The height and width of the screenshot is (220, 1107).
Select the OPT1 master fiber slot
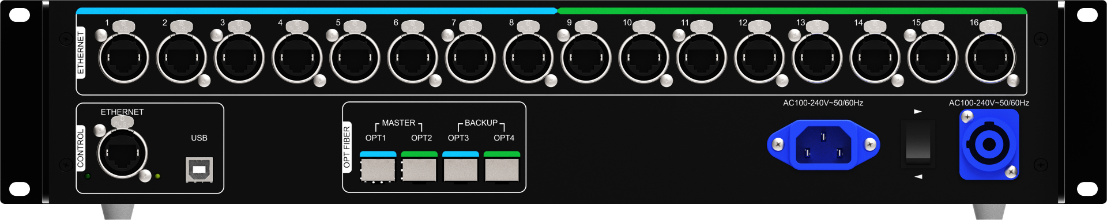378,169
